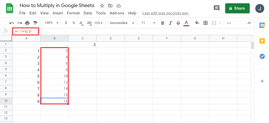This screenshot has width=269, height=123.
Task: Click the formula bar input field
Action: (x=127, y=32)
